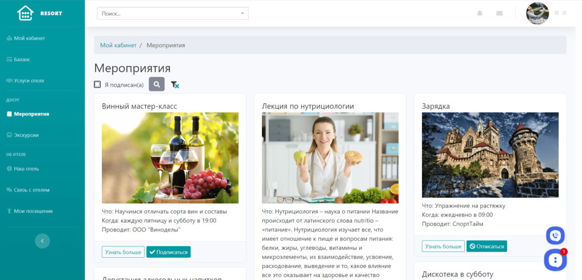582x280 pixels.
Task: Click the Наш отель info icon
Action: 10,168
